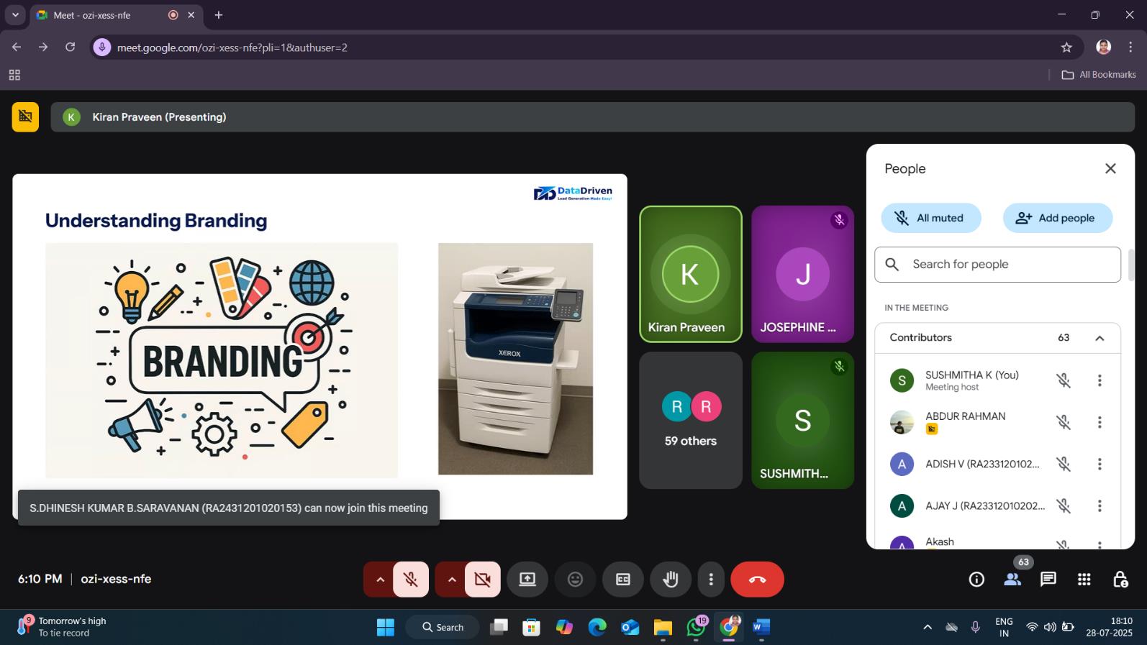The image size is (1147, 645).
Task: Turn on captions icon
Action: (x=623, y=580)
